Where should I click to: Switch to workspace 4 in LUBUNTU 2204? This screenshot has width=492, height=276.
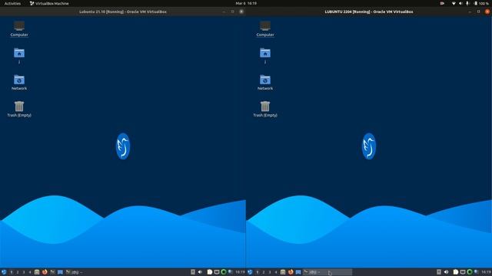pyautogui.click(x=276, y=272)
